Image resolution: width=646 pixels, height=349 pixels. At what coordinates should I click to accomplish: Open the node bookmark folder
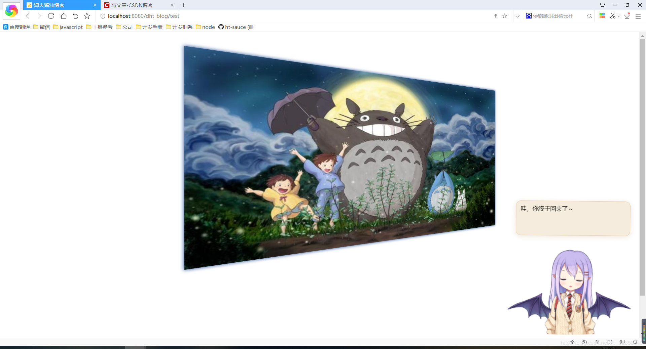[x=205, y=27]
